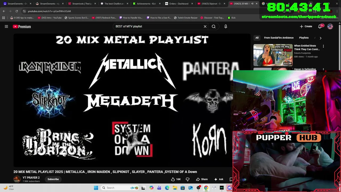Select the All filter chip
341x192 pixels.
(257, 38)
